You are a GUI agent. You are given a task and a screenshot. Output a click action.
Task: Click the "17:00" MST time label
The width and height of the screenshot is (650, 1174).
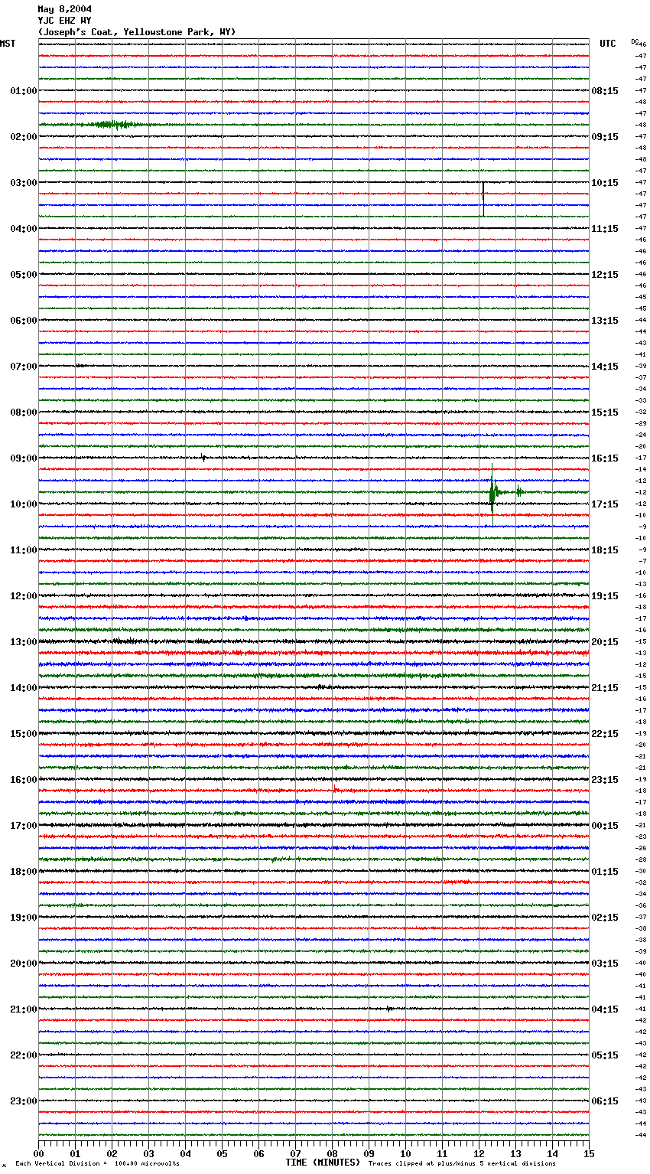[24, 826]
